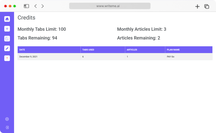216x133 pixels.
Task: Open the Home icon in sidebar
Action: (7, 19)
